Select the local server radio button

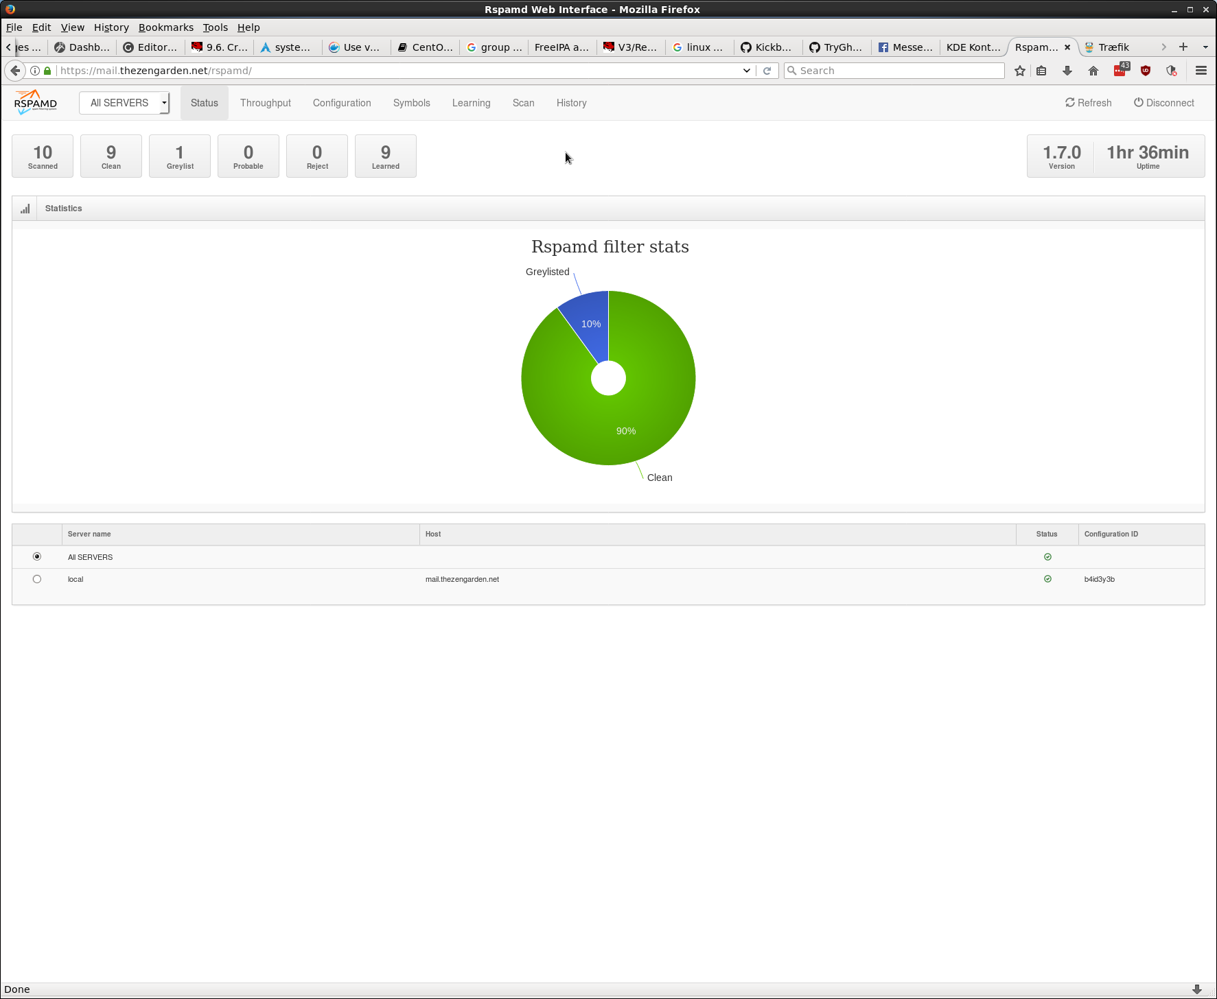pos(37,579)
